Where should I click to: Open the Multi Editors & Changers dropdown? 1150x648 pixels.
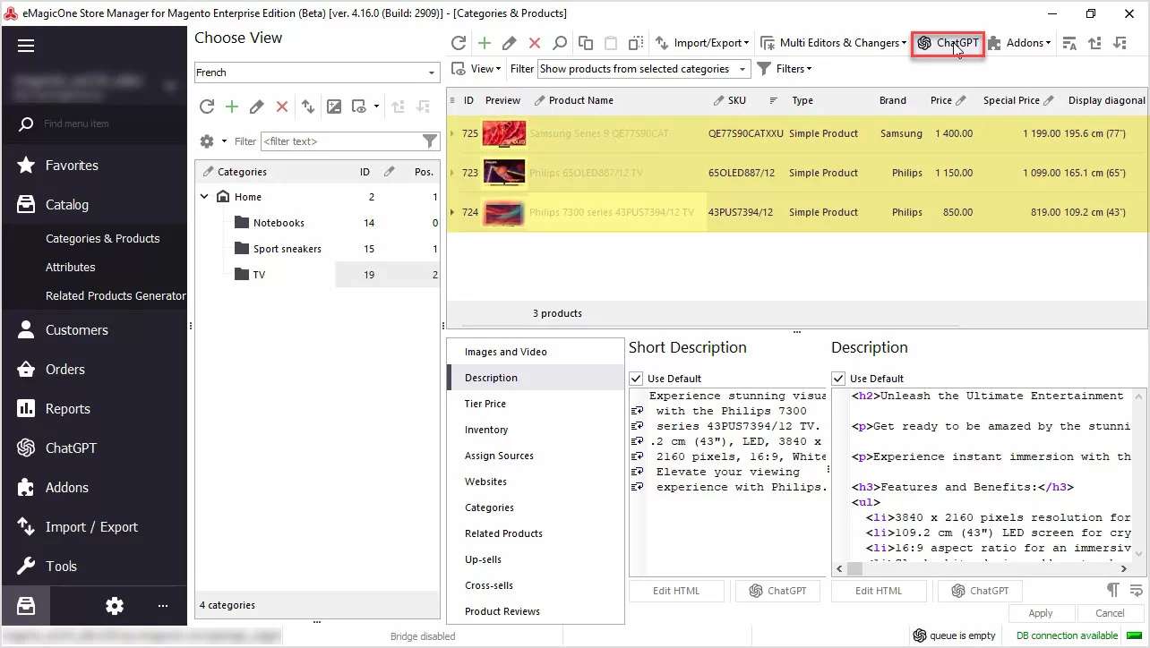point(833,43)
